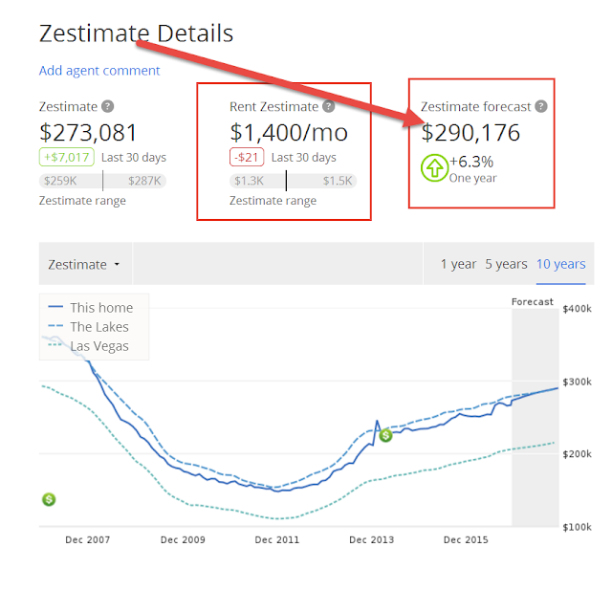
Task: Toggle The Lakes legend entry
Action: (x=88, y=327)
